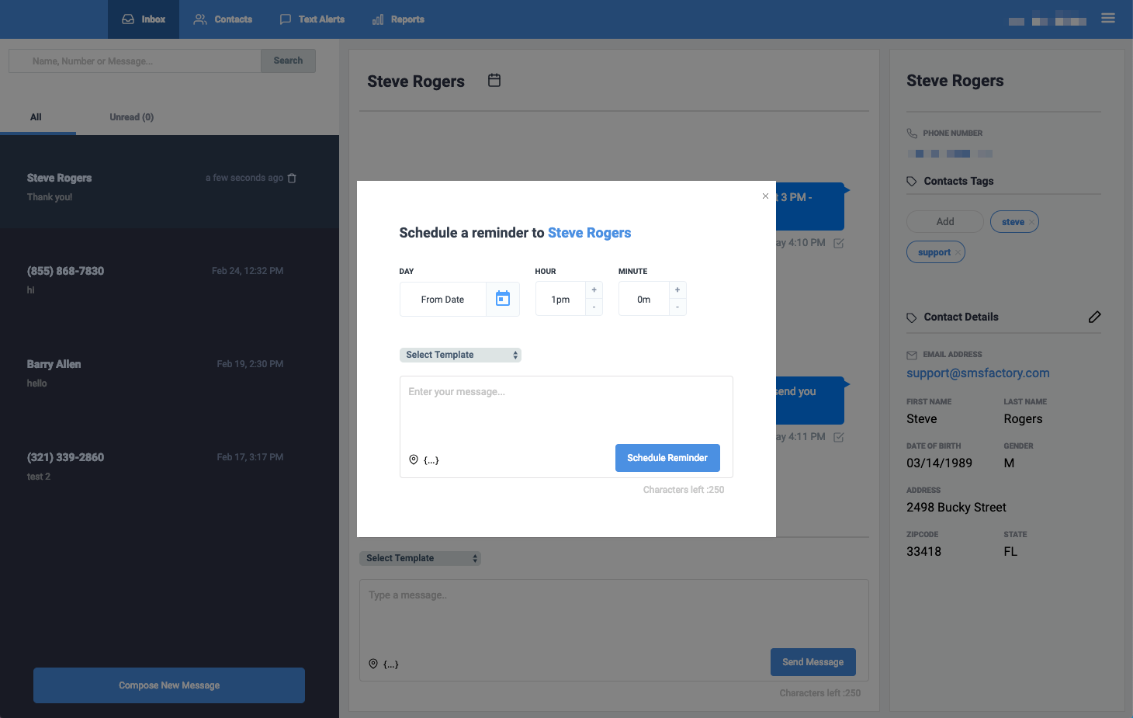Click the Contacts Tags icon
The height and width of the screenshot is (718, 1133).
912,181
